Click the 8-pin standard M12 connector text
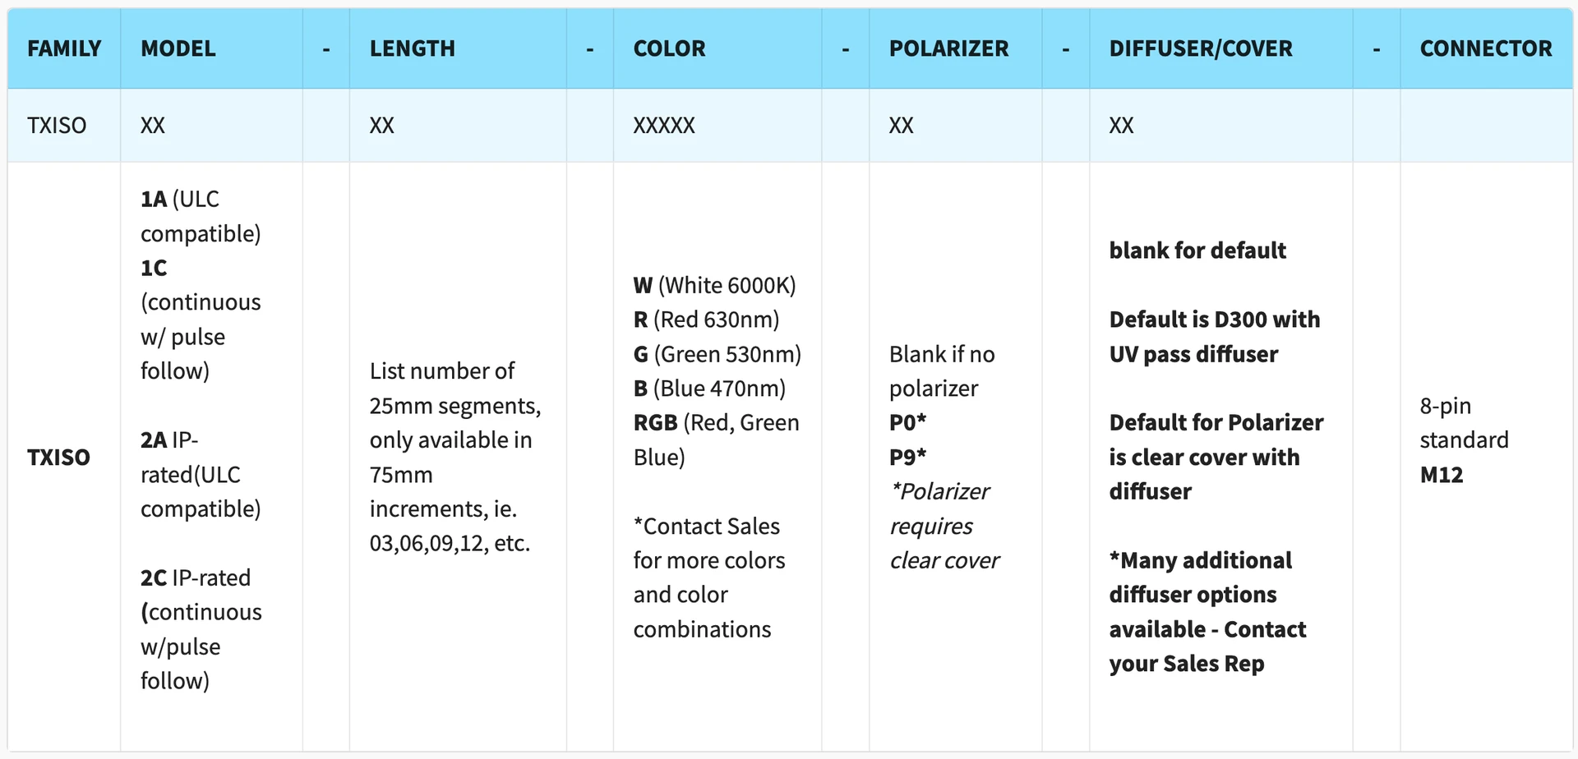 pyautogui.click(x=1464, y=440)
